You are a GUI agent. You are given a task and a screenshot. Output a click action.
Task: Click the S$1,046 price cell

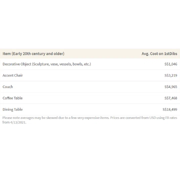[x=171, y=64]
